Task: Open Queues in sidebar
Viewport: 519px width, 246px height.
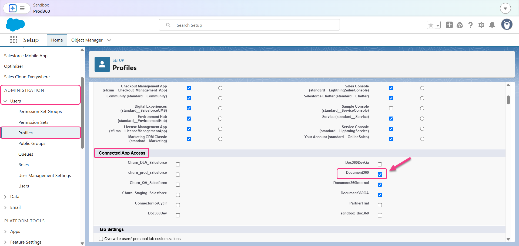Action: [x=26, y=154]
